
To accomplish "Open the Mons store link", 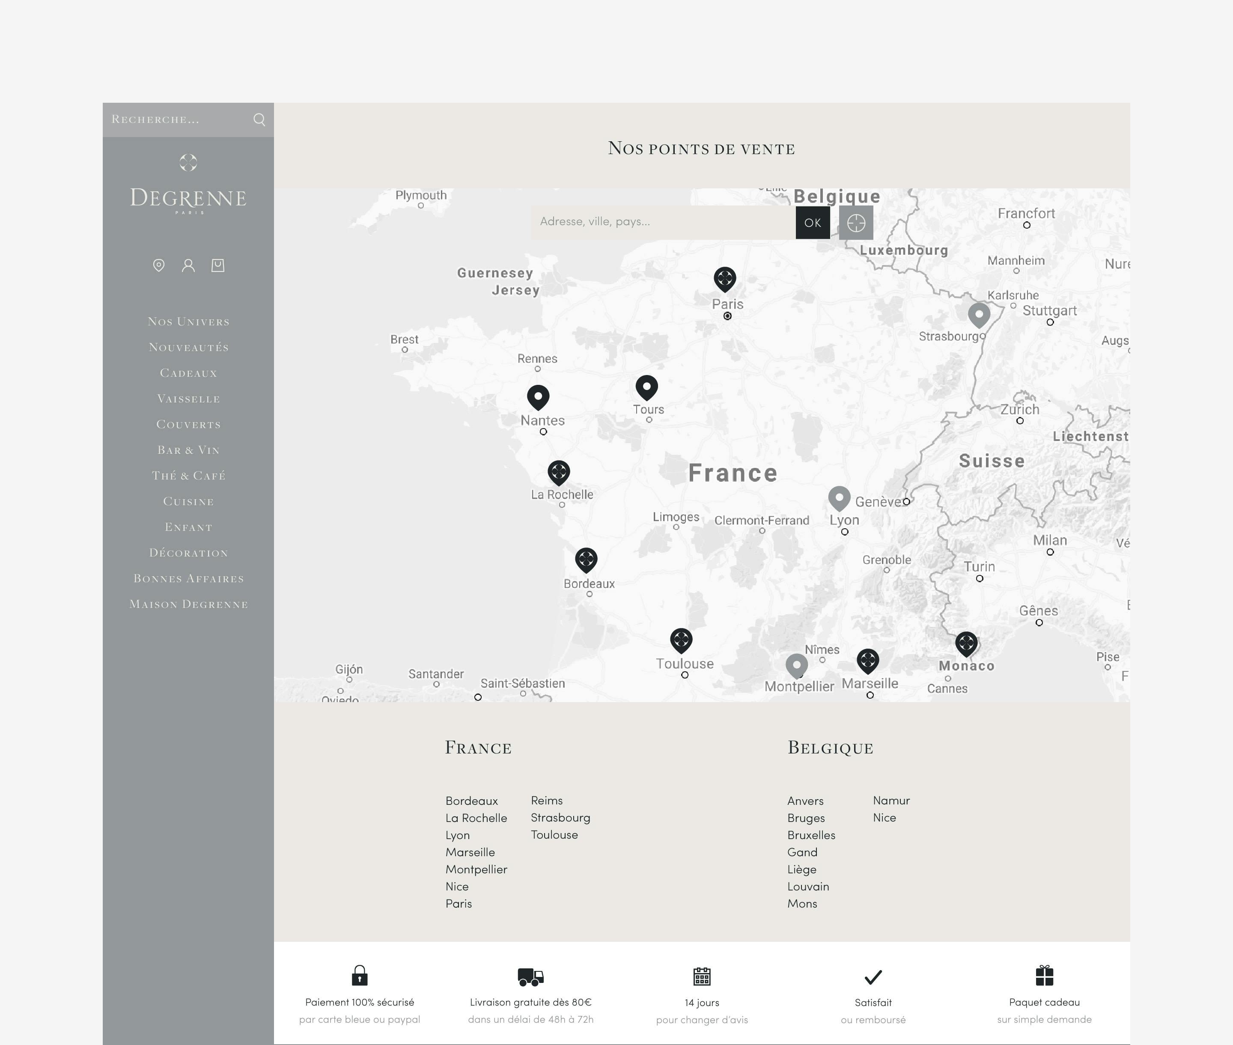I will [x=802, y=904].
